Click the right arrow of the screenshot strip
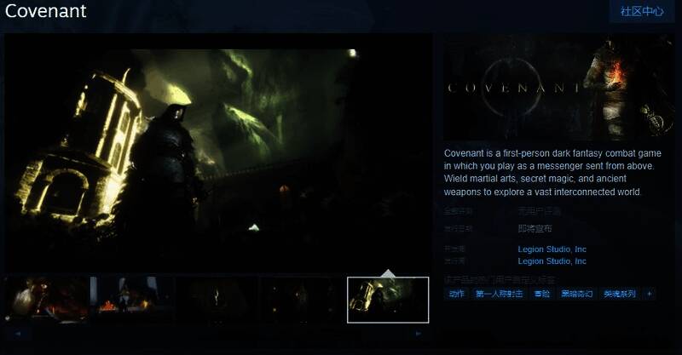This screenshot has width=682, height=355. click(x=419, y=334)
